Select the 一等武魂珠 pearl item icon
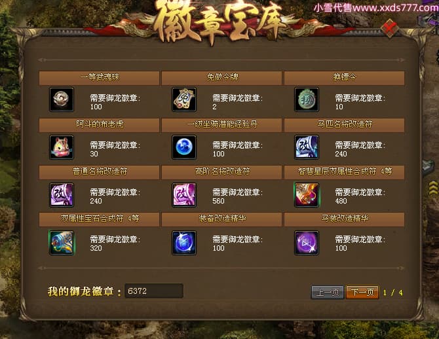This screenshot has height=339, width=439. (62, 99)
